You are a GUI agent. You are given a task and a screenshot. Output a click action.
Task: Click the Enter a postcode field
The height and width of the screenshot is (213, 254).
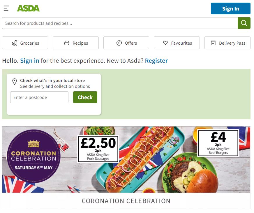[39, 97]
